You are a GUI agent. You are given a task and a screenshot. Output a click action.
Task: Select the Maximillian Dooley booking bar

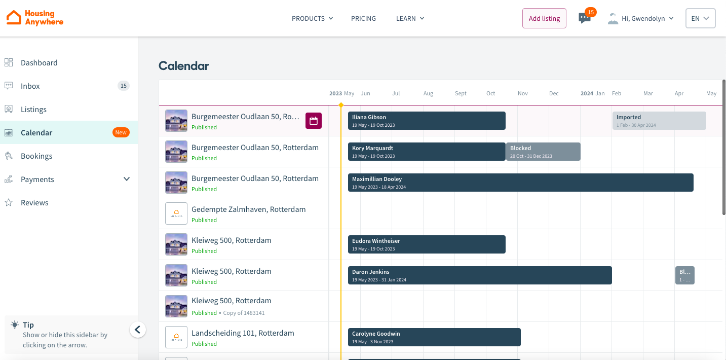(521, 183)
